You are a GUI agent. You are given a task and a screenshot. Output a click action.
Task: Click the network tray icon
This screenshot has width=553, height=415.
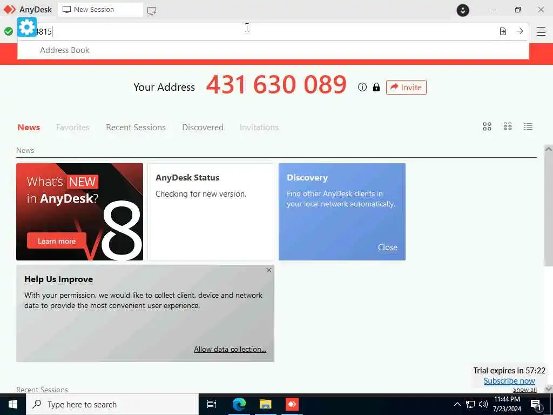click(470, 404)
